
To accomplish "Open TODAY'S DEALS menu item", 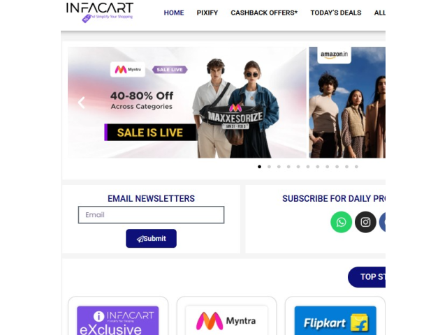I will [336, 13].
